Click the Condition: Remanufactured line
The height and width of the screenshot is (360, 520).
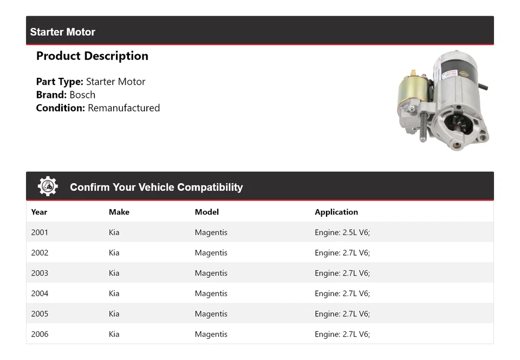coord(98,108)
